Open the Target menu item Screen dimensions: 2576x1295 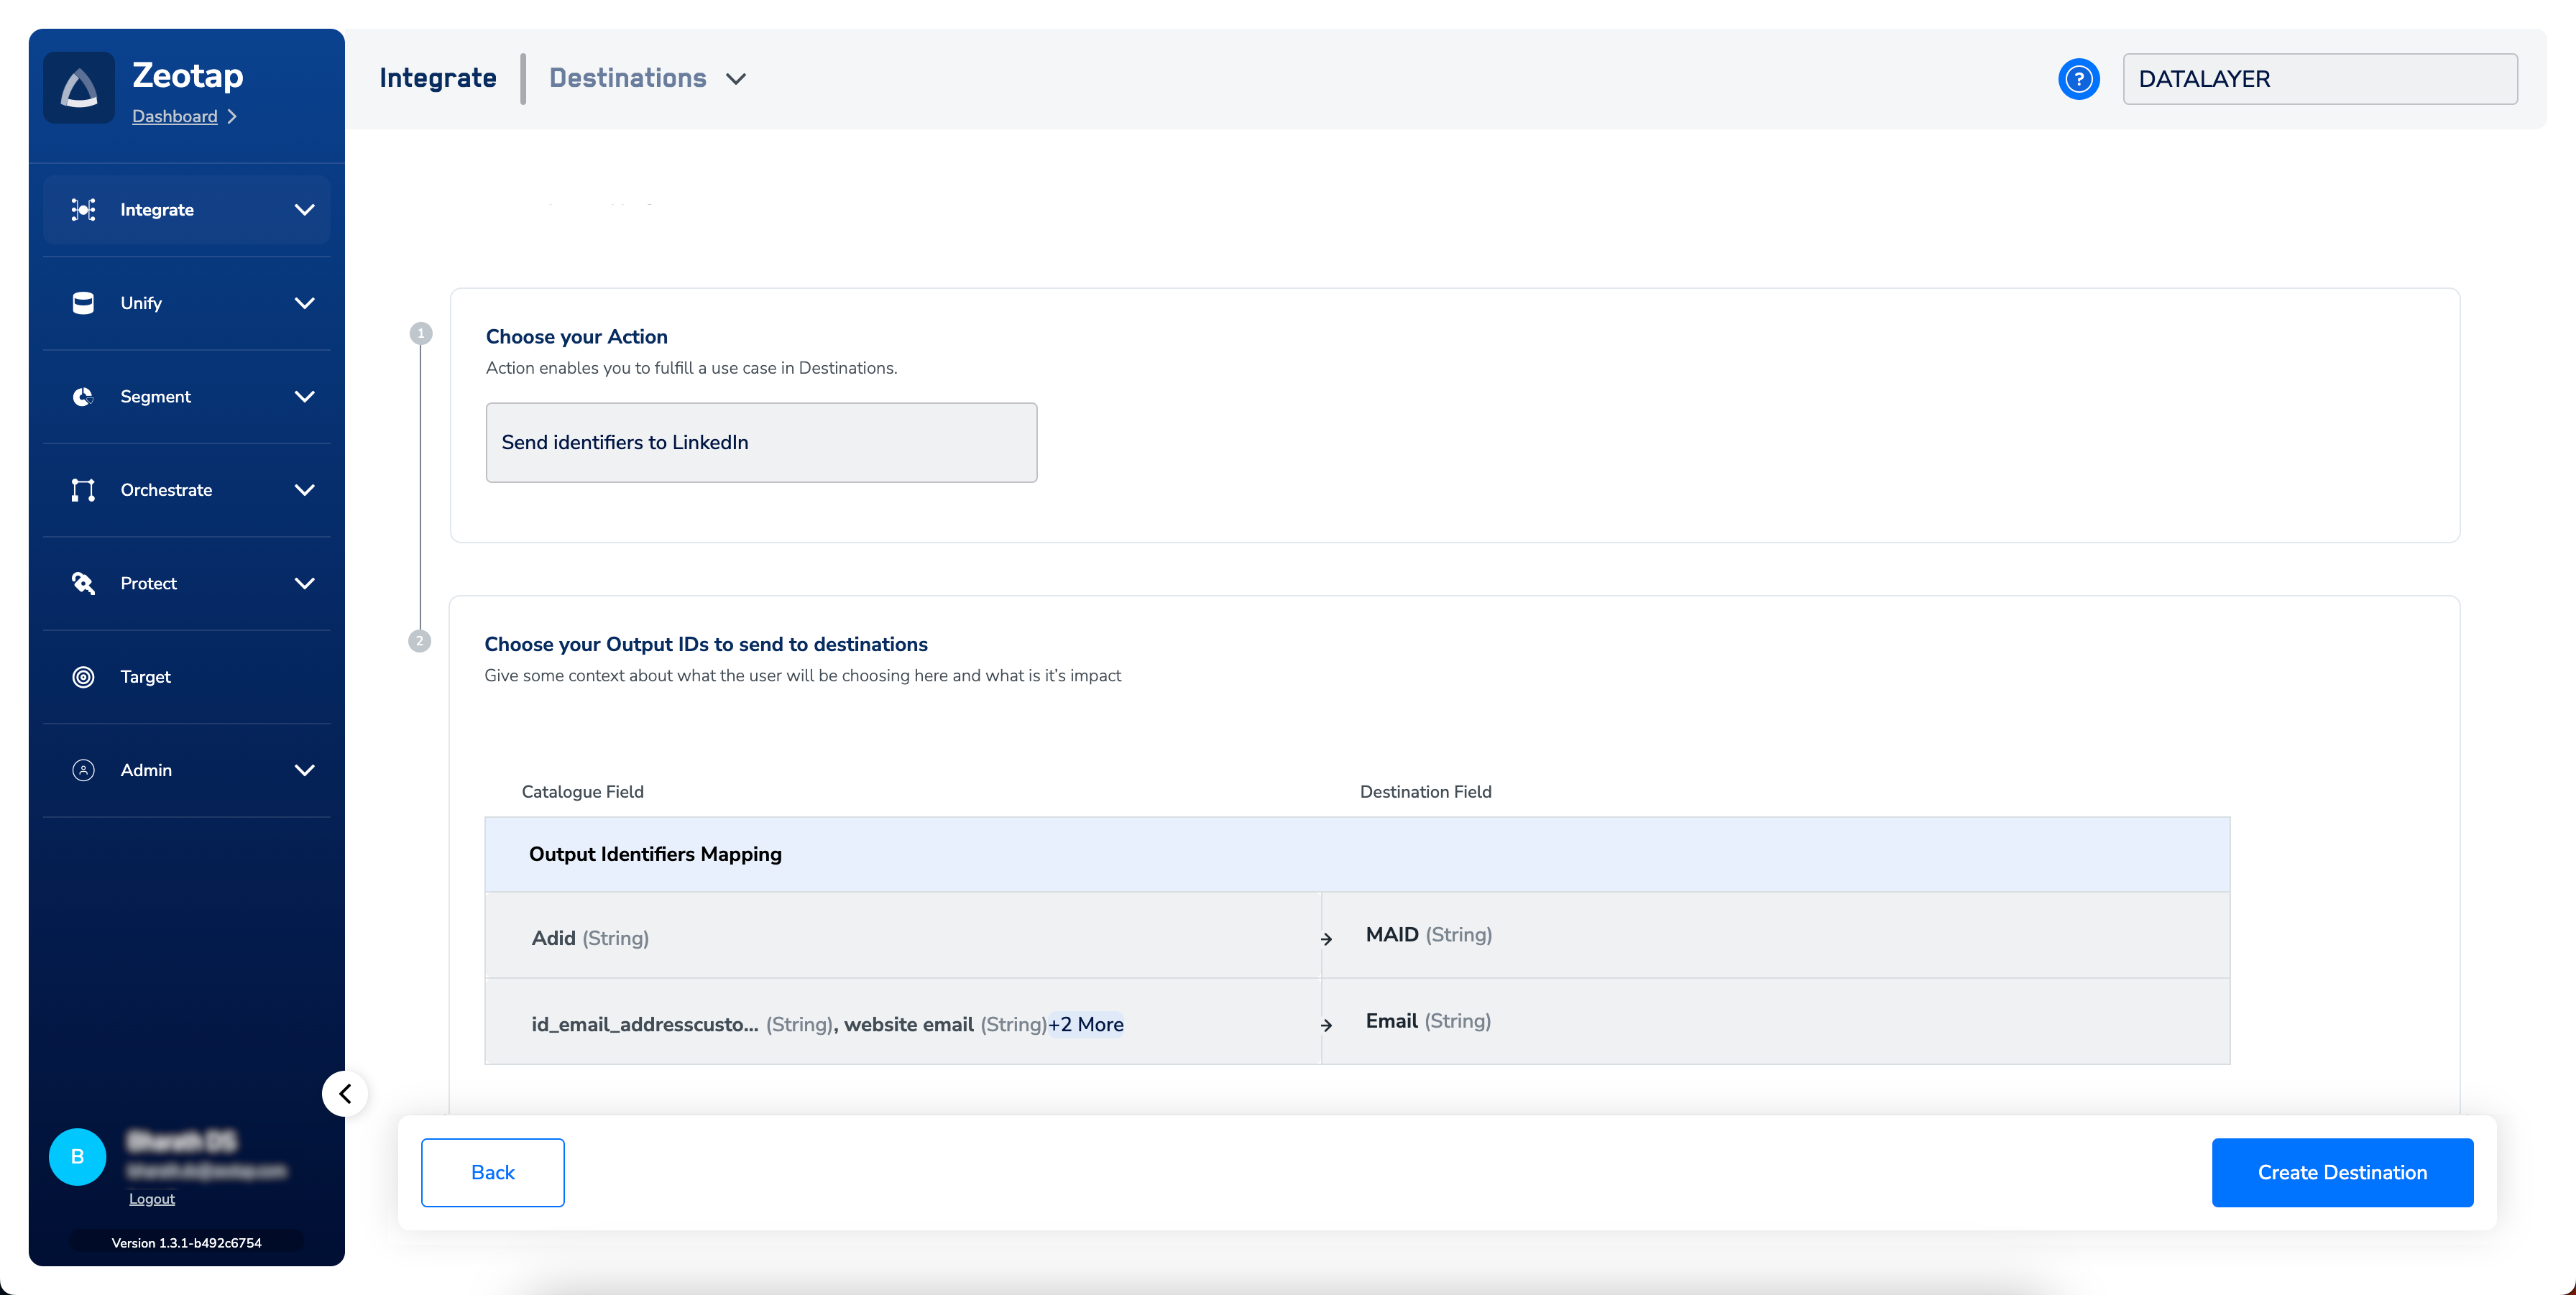click(146, 677)
